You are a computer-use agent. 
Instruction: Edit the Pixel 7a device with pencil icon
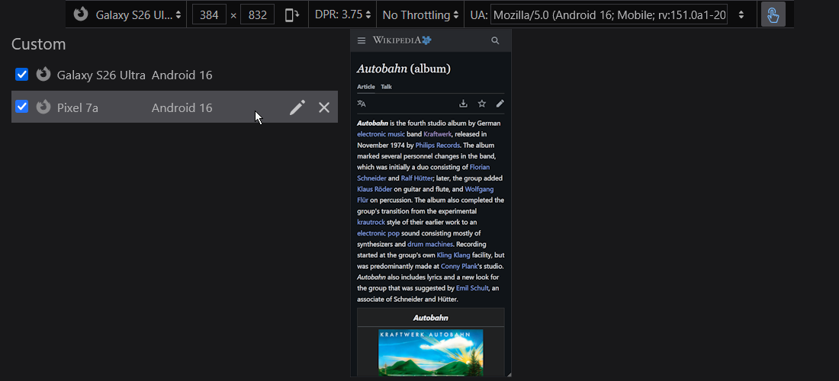pyautogui.click(x=297, y=107)
